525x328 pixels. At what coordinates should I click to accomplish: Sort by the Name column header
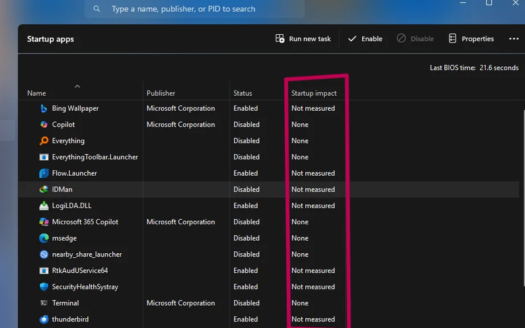[37, 93]
